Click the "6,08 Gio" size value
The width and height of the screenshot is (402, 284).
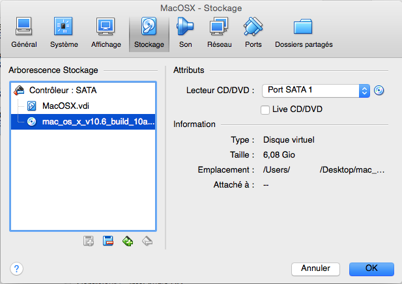(x=279, y=155)
